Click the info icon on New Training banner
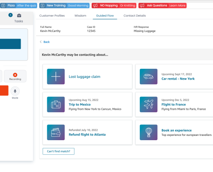 point(43,6)
